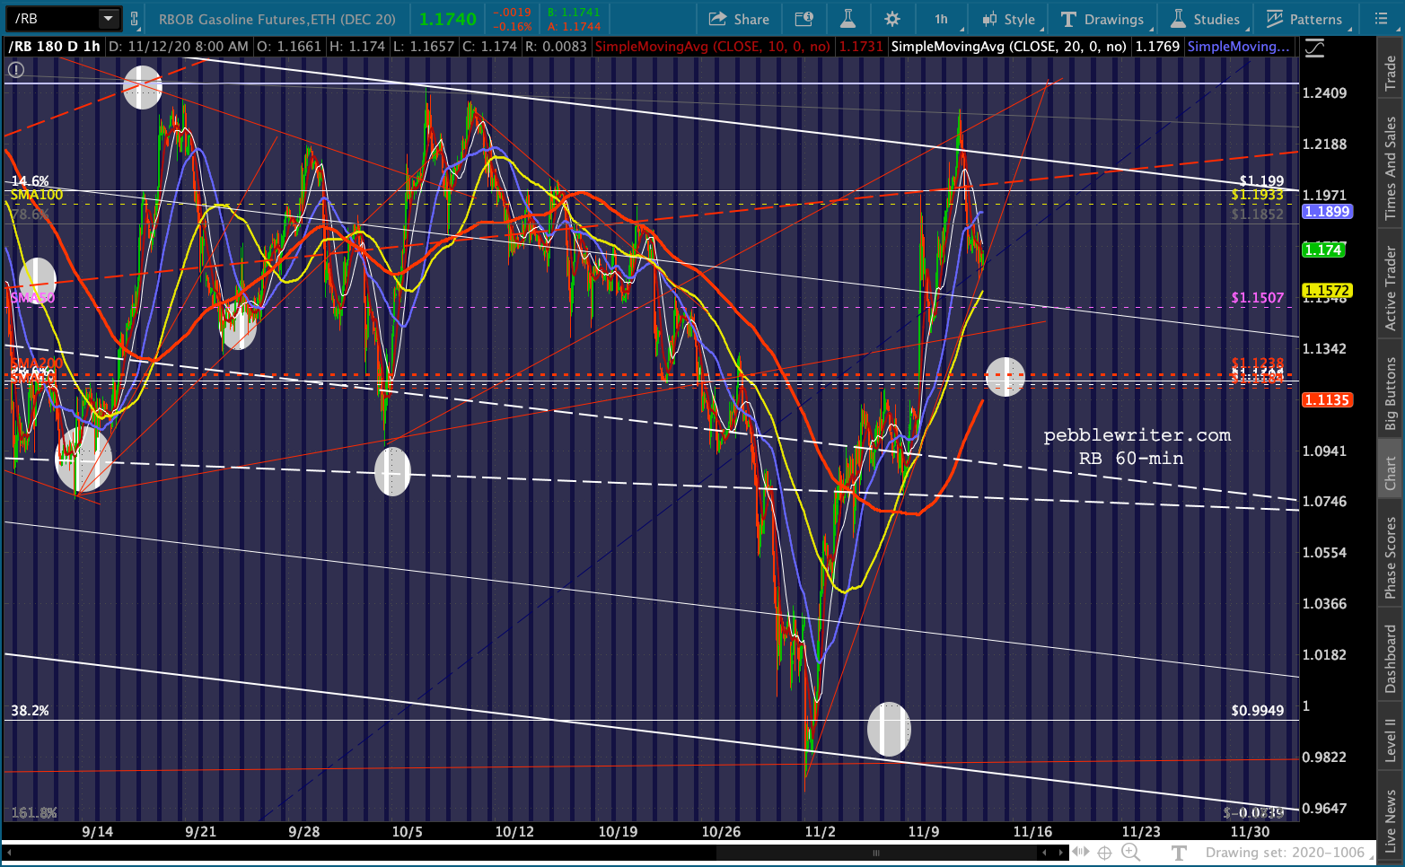Open chart settings gear icon
1405x867 pixels.
[x=891, y=19]
